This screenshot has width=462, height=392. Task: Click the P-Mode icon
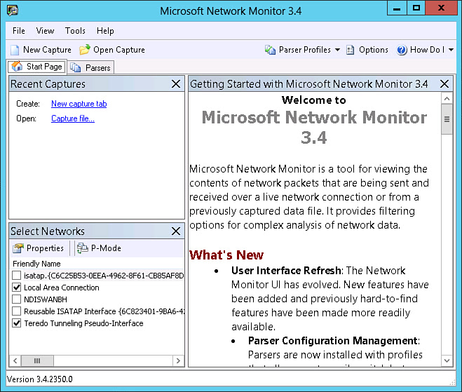point(83,248)
